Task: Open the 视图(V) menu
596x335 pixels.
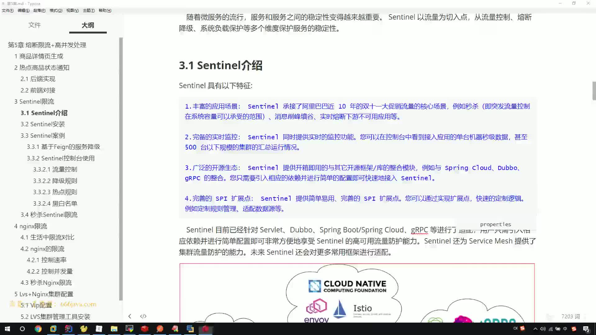Action: [x=72, y=11]
